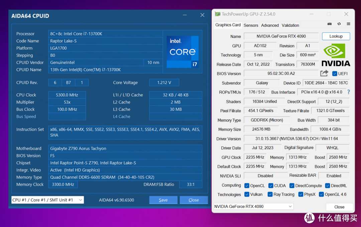Click the Raptor Lake-S code name

coord(63,41)
